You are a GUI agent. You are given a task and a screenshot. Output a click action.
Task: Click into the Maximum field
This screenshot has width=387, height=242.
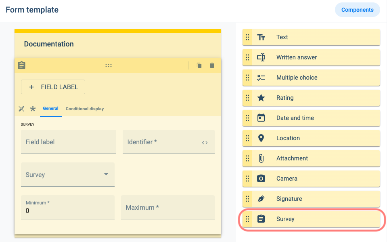[x=167, y=208]
